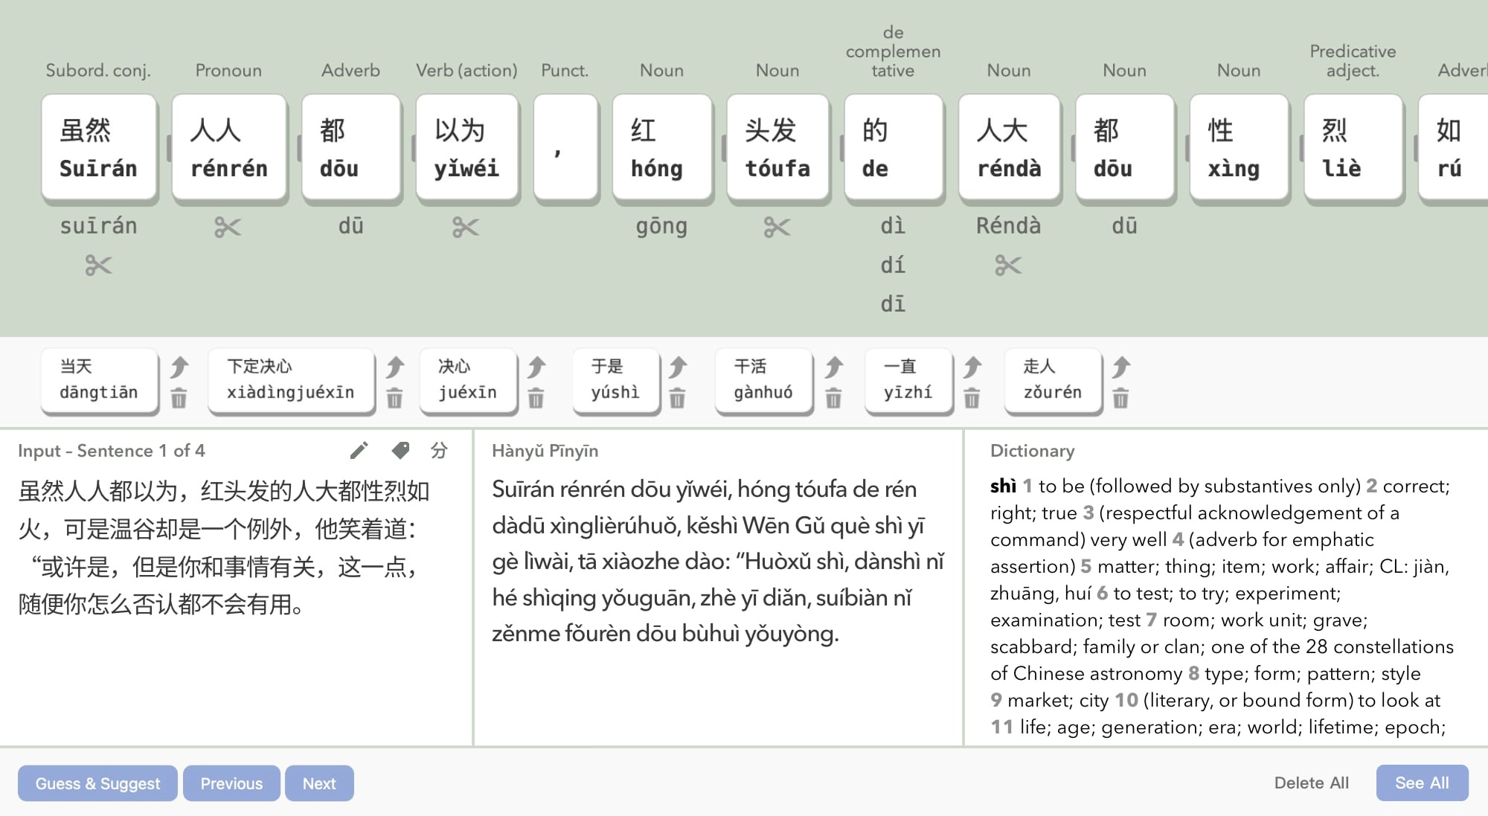This screenshot has width=1488, height=816.
Task: Click the up arrow next to 干活 gànhuó
Action: point(834,367)
